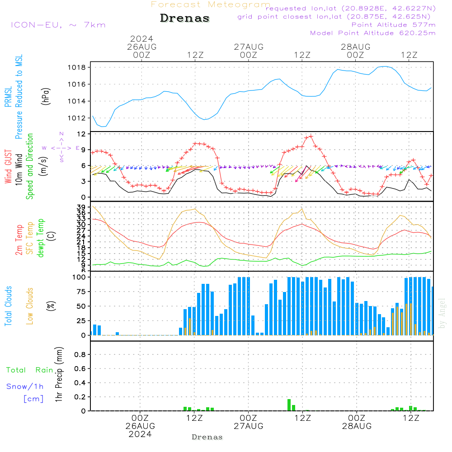Click the "[cm]" unit label
The width and height of the screenshot is (452, 452).
33,399
